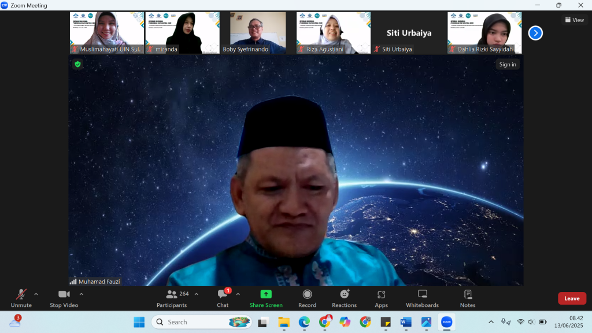This screenshot has height=333, width=592.
Task: Expand audio options arrow next to Unmute
Action: tap(36, 294)
